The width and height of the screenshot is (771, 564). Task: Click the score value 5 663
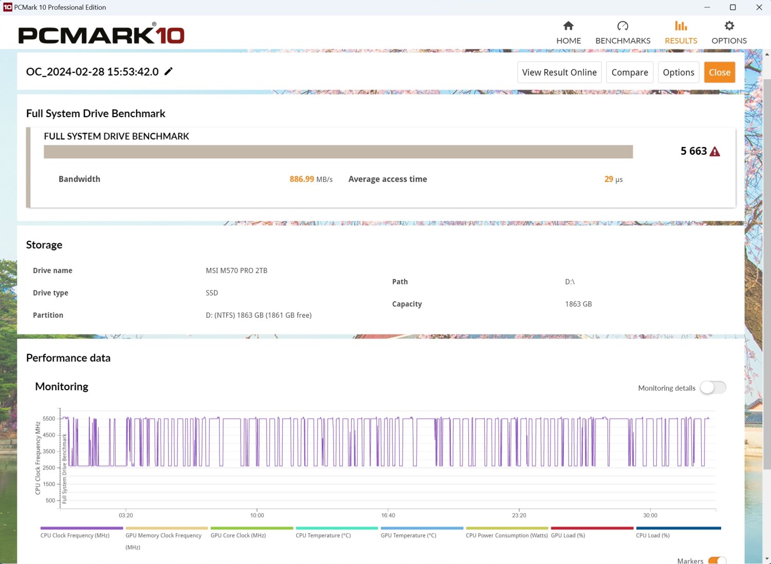click(693, 151)
